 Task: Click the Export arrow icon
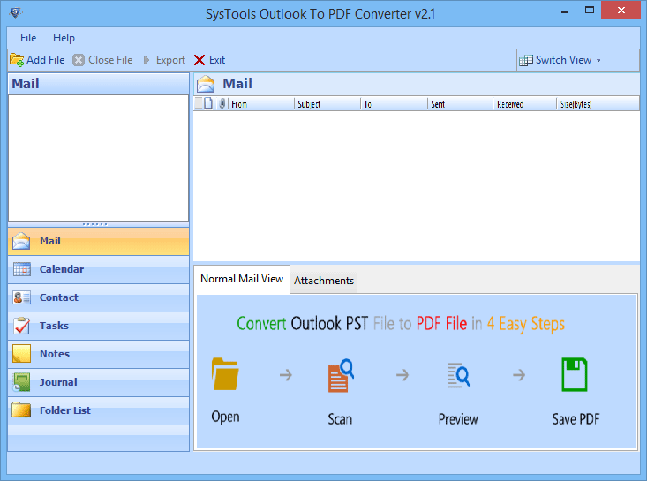click(146, 60)
